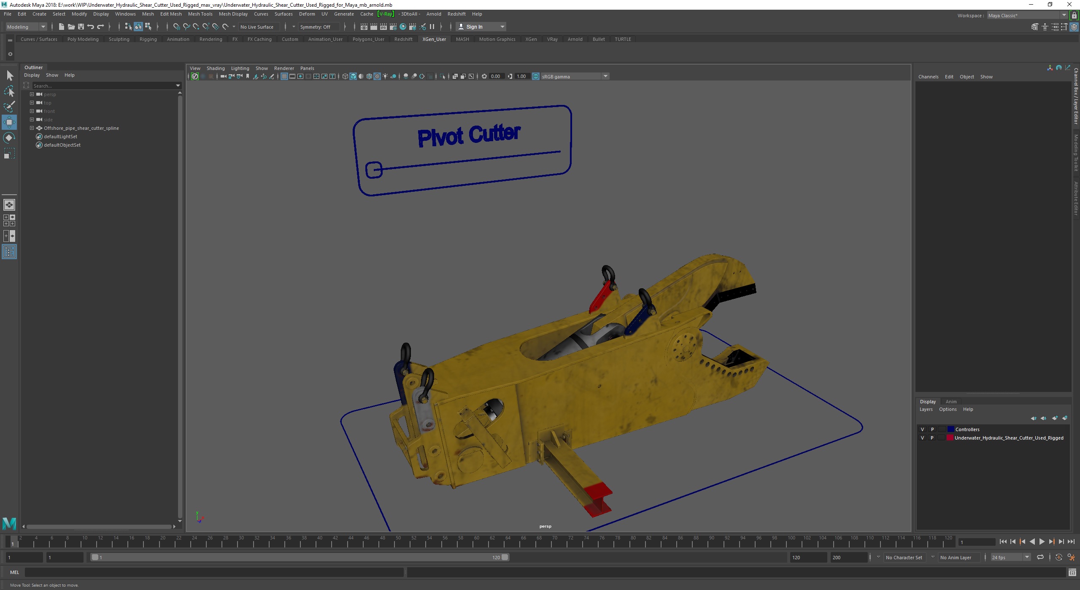
Task: Toggle visibility of Controllers layer
Action: click(922, 429)
